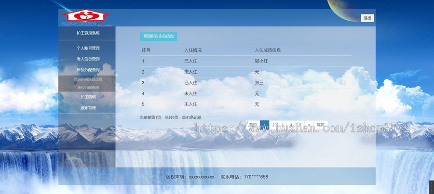434x194 pixels.
Task: Click the 版权声明 copyright text
Action: click(x=190, y=177)
